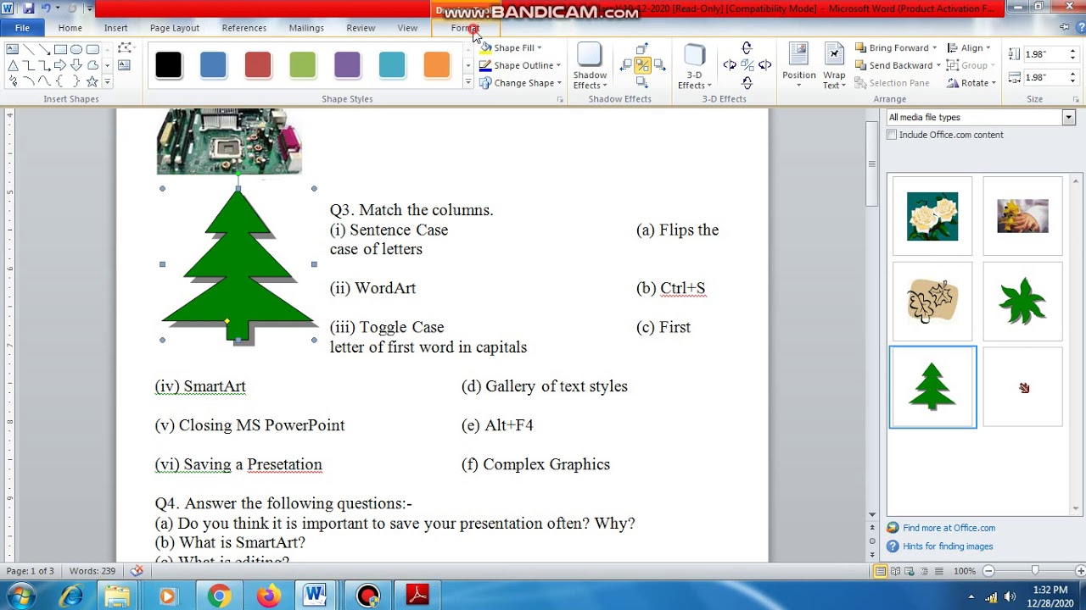
Task: Apply the orange shape style swatch
Action: tap(436, 65)
